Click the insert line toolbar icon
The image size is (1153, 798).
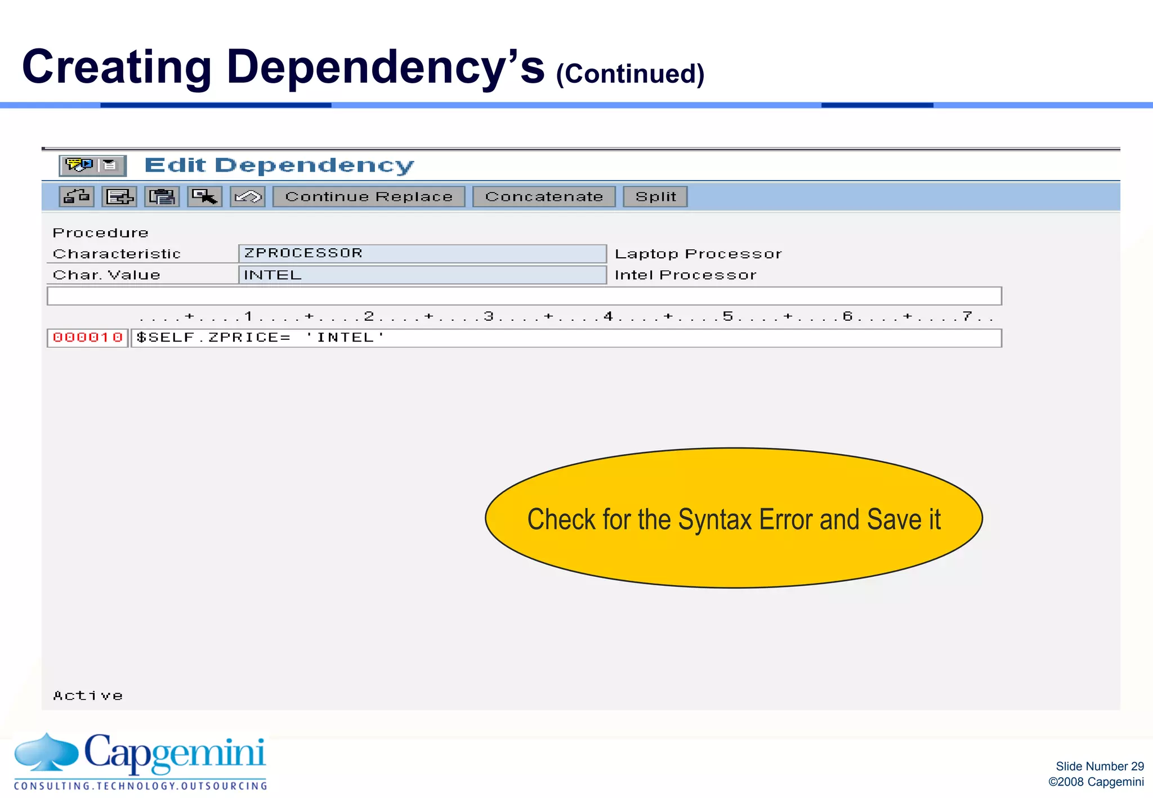pos(119,197)
